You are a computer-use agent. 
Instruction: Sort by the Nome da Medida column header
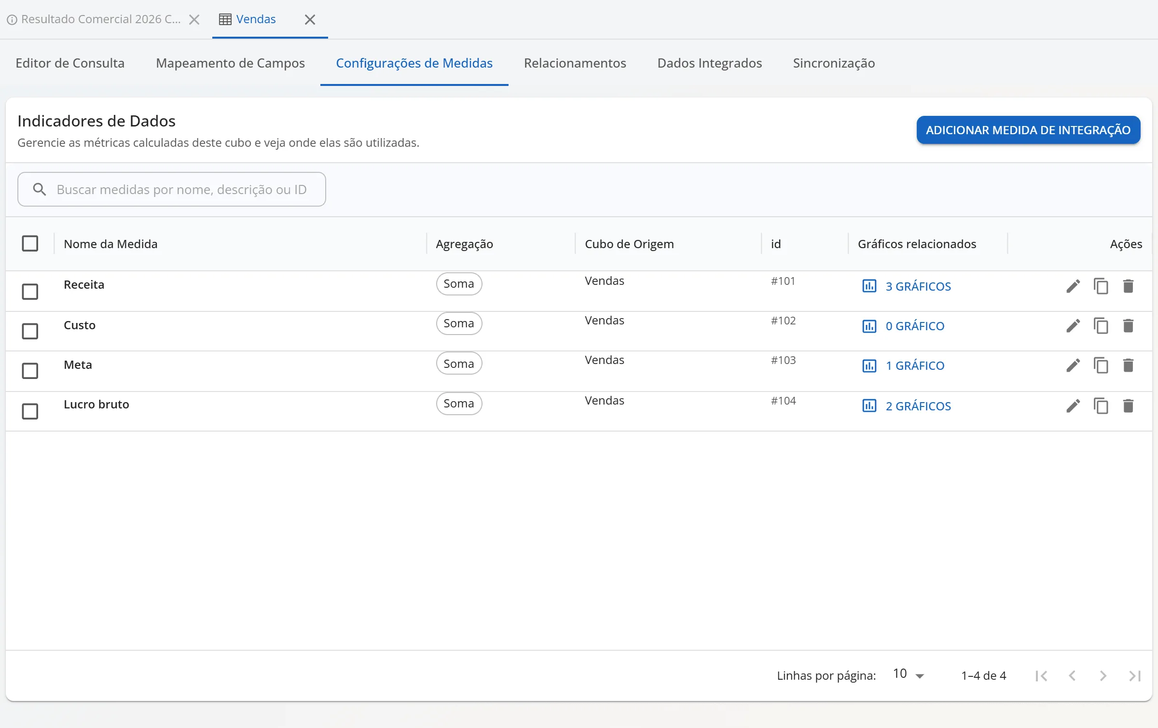110,244
